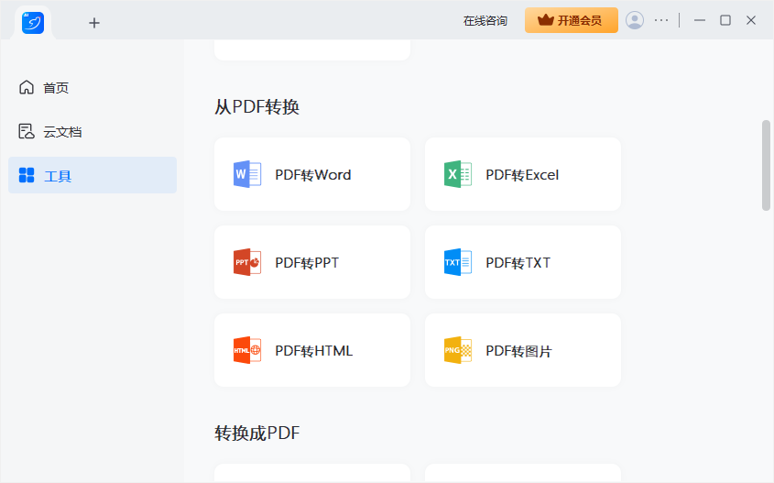774x483 pixels.
Task: Open the PDF转PPT tool card
Action: (312, 262)
